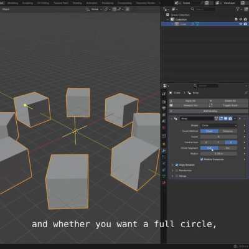Click the properties editor type icon
This screenshot has width=249, height=249.
pyautogui.click(x=165, y=86)
